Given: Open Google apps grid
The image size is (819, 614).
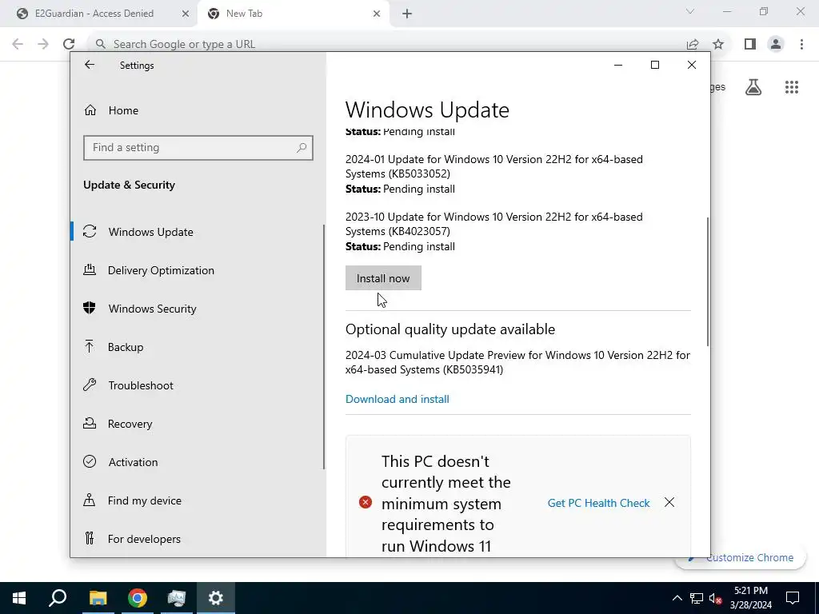Looking at the screenshot, I should coord(792,87).
